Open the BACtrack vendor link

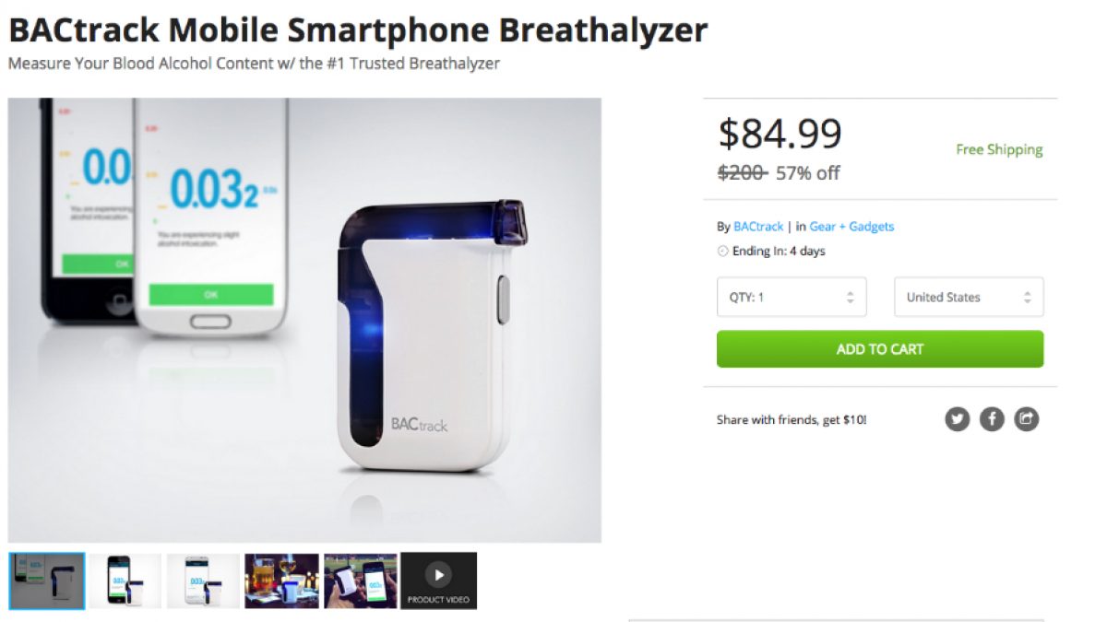758,226
